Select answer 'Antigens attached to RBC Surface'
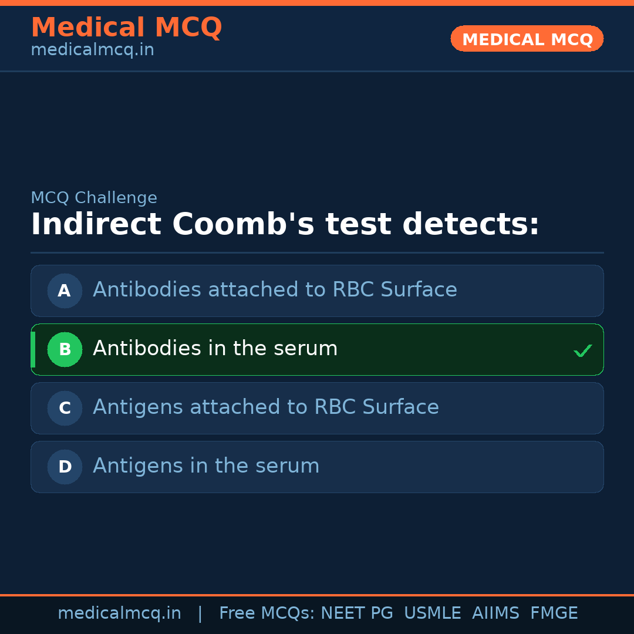The image size is (634, 634). click(x=265, y=407)
